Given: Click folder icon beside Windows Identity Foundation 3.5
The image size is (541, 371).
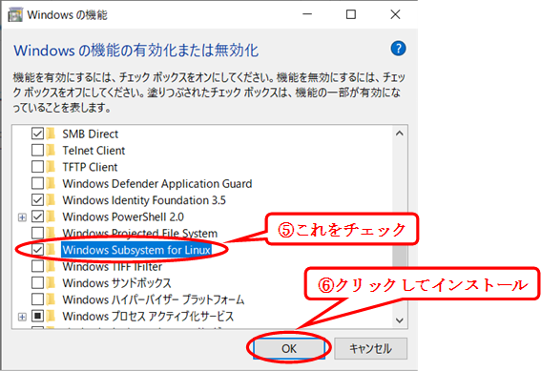Looking at the screenshot, I should point(51,199).
